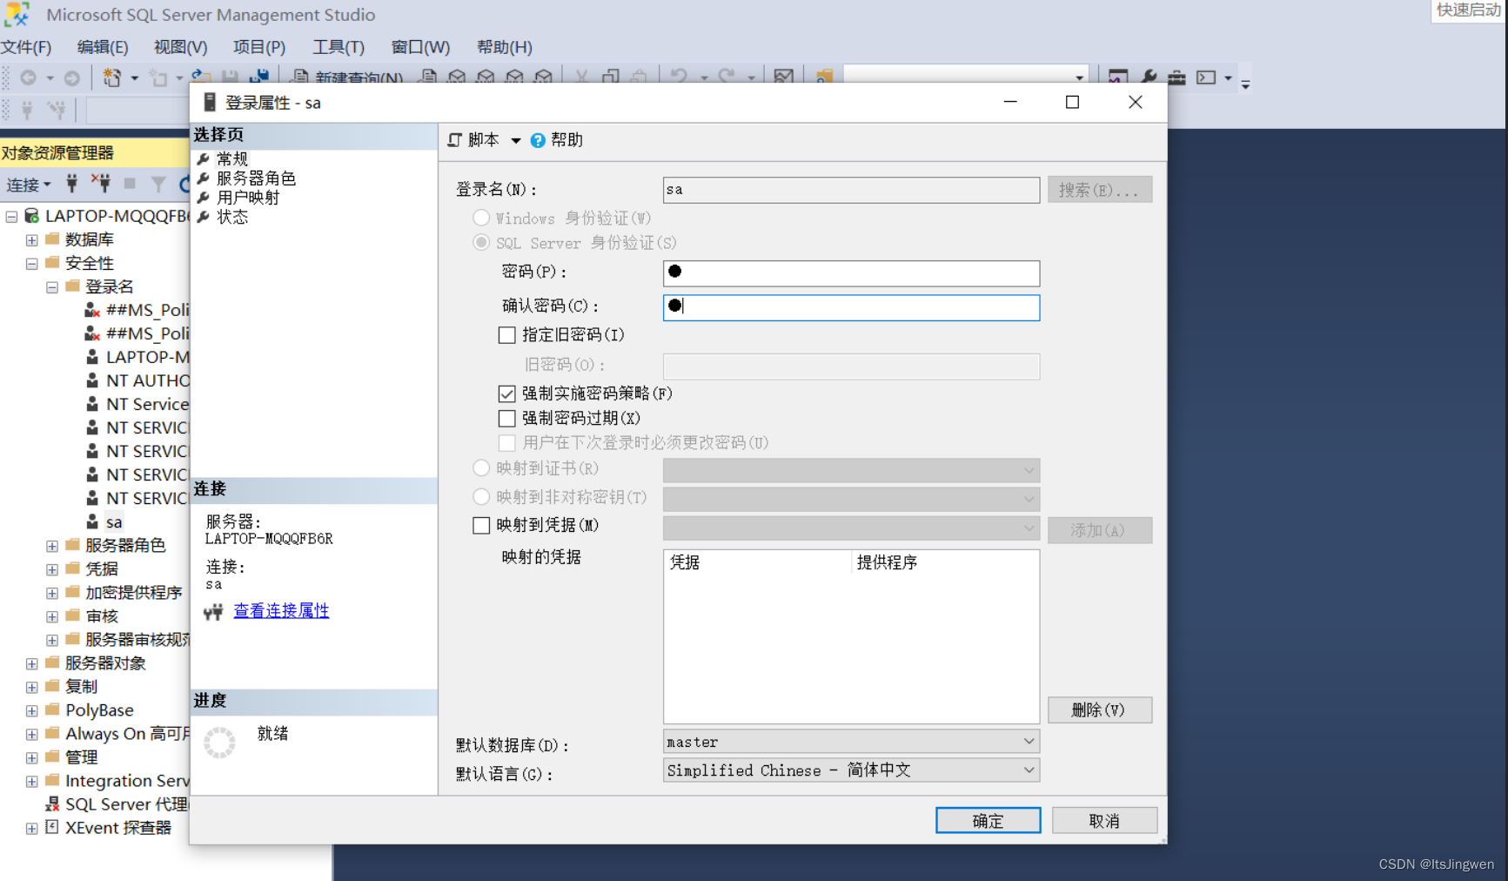1508x881 pixels.
Task: Click 用户在下次登录时必须更改密码 checkbox
Action: click(x=506, y=443)
